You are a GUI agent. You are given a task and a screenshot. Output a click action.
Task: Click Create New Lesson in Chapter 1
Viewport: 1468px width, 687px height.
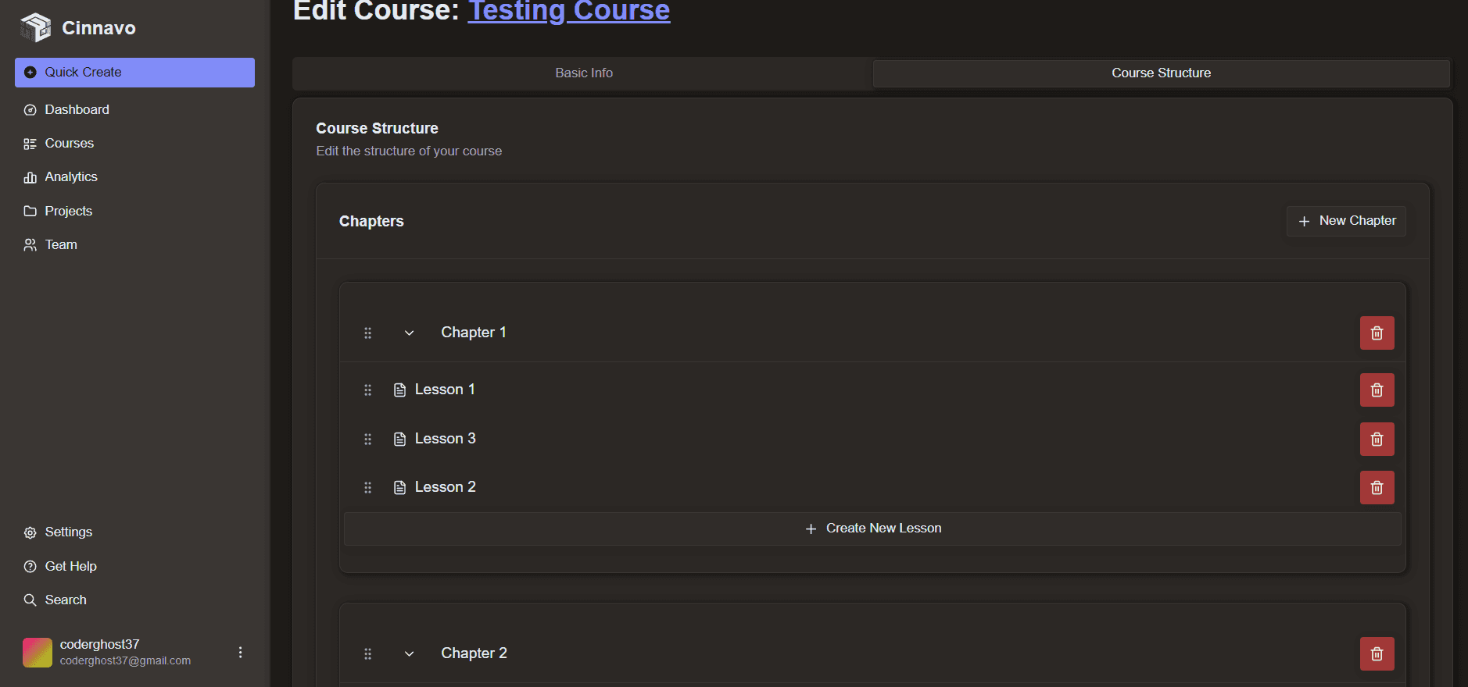[x=872, y=529]
